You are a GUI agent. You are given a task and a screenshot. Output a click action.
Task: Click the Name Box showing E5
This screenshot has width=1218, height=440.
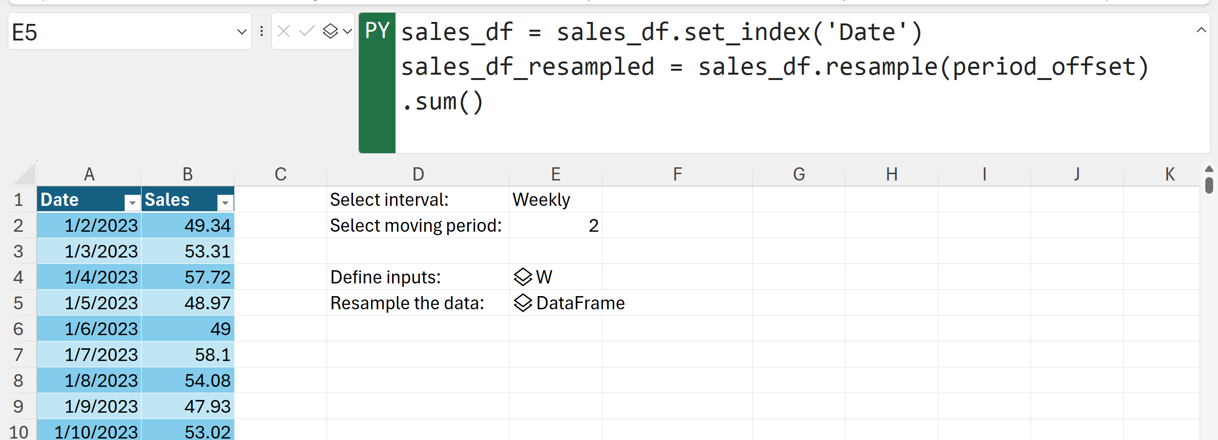[122, 32]
